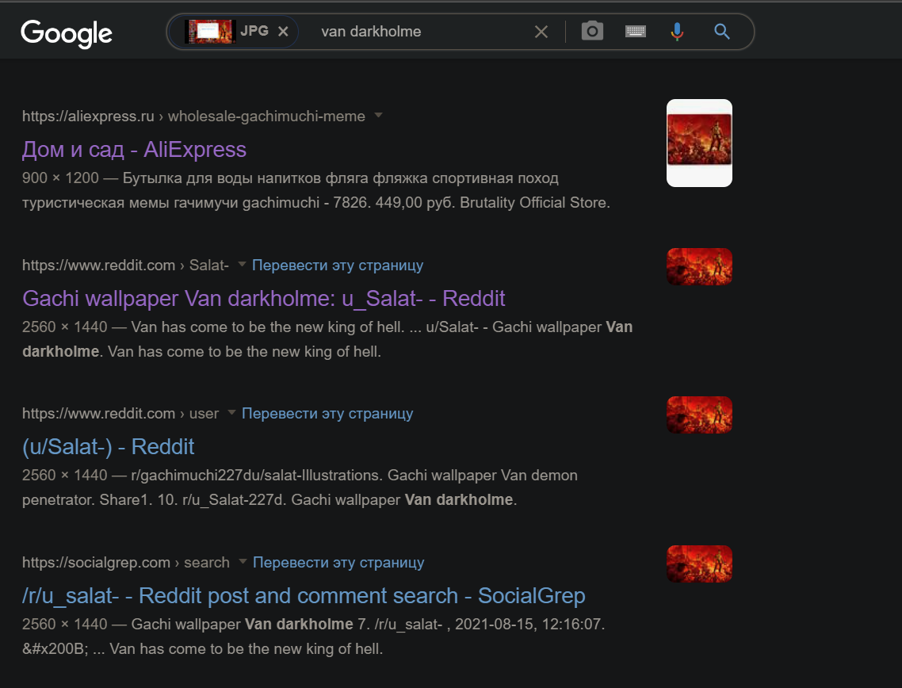The height and width of the screenshot is (688, 902).
Task: Translate the reddit.com › user page
Action: coord(327,414)
